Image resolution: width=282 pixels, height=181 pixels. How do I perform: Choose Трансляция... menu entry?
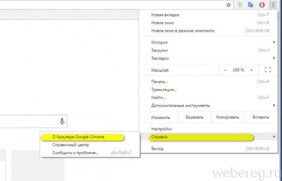(209, 90)
